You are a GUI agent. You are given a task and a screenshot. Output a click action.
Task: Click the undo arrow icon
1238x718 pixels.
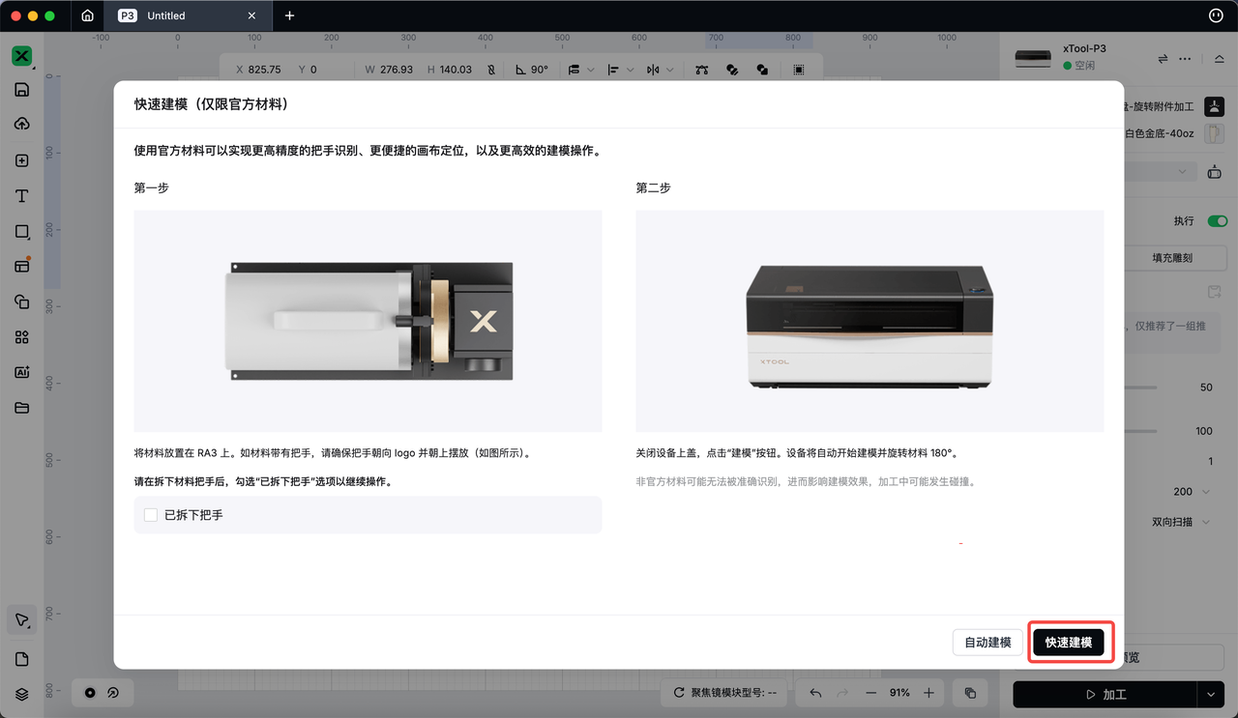tap(815, 693)
